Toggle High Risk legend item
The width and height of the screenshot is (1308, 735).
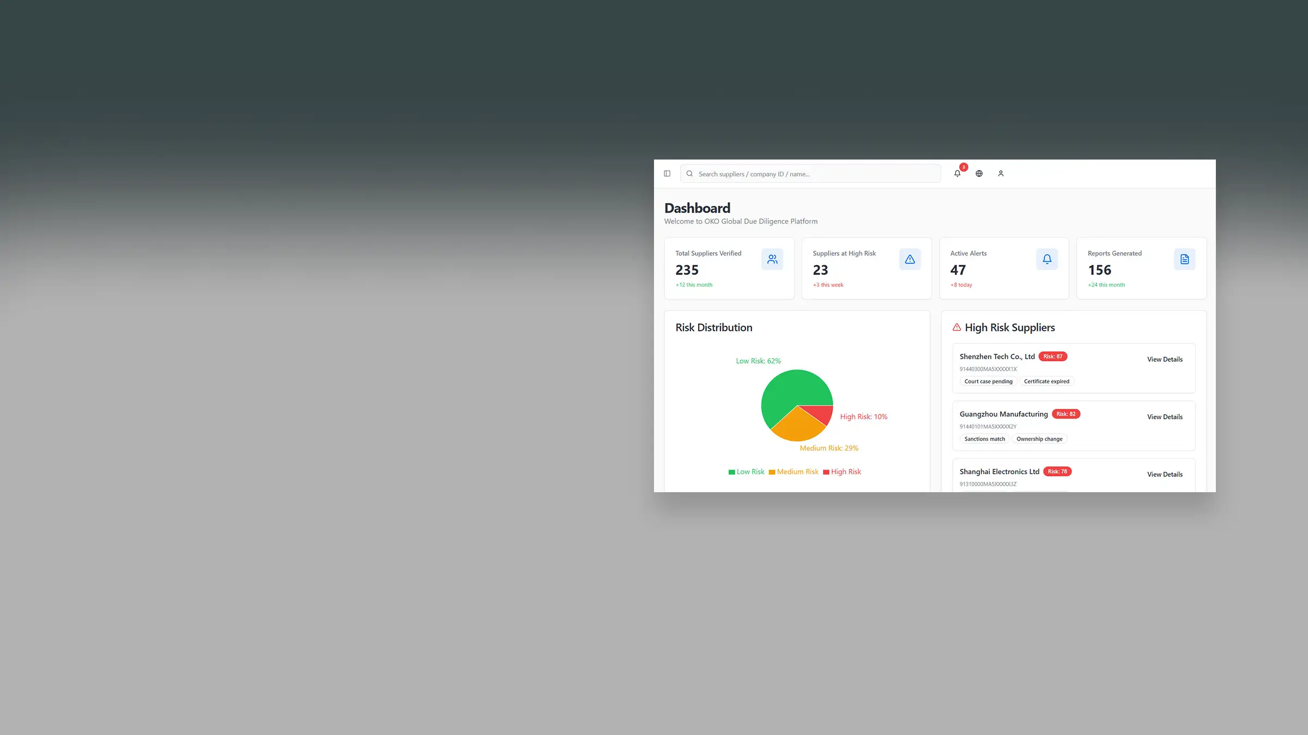click(x=842, y=472)
